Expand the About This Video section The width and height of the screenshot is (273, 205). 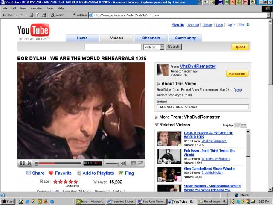[158, 84]
